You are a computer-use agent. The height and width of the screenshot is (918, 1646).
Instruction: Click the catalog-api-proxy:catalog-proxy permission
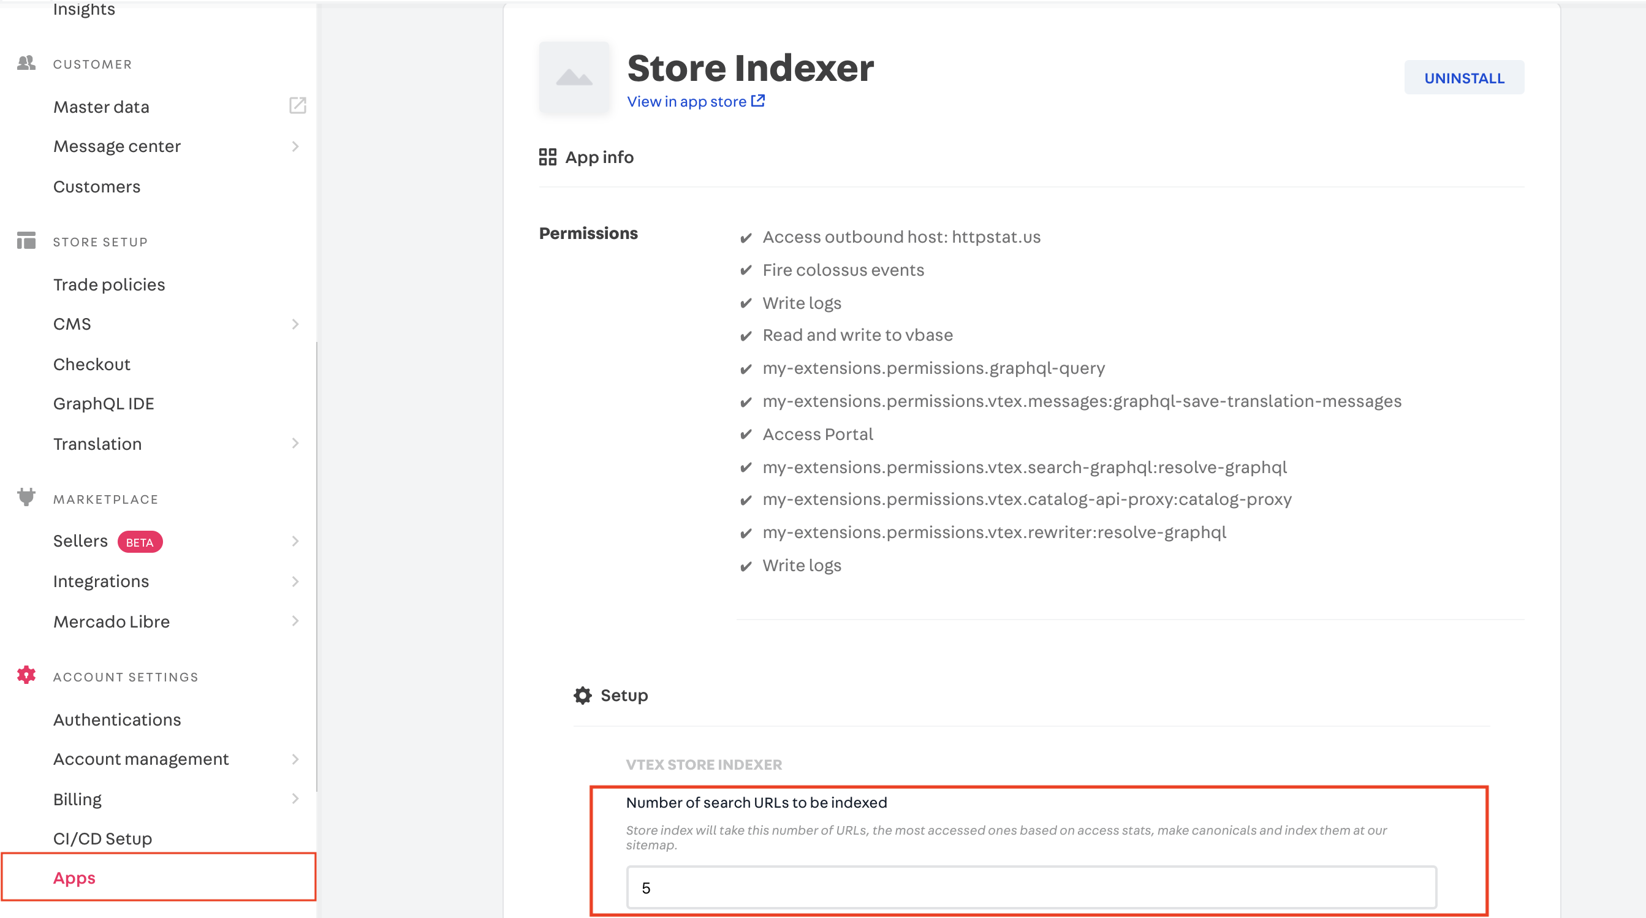click(x=1028, y=499)
